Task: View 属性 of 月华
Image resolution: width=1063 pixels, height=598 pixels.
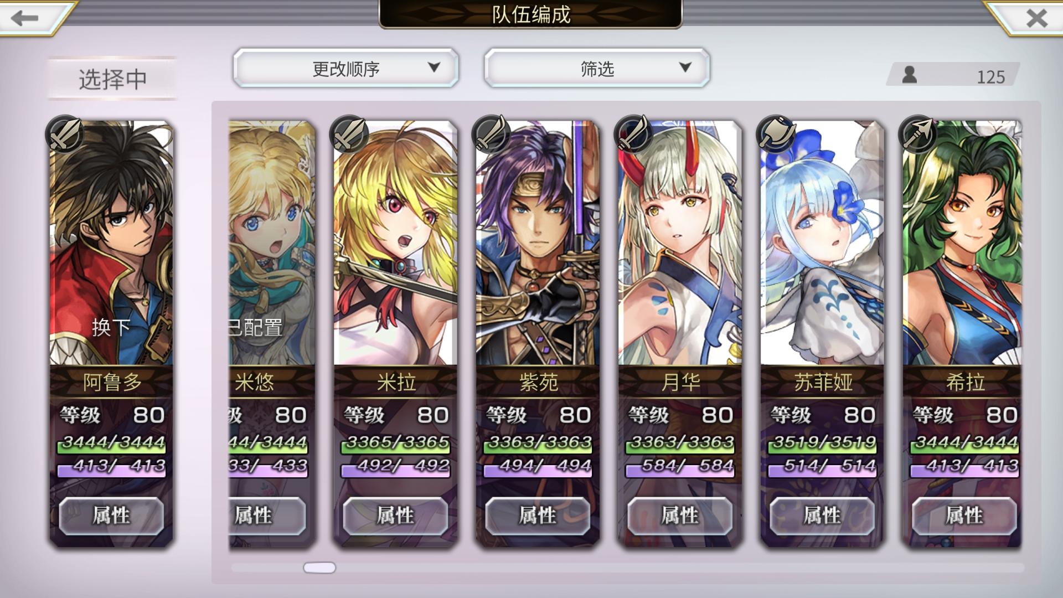Action: pos(680,515)
